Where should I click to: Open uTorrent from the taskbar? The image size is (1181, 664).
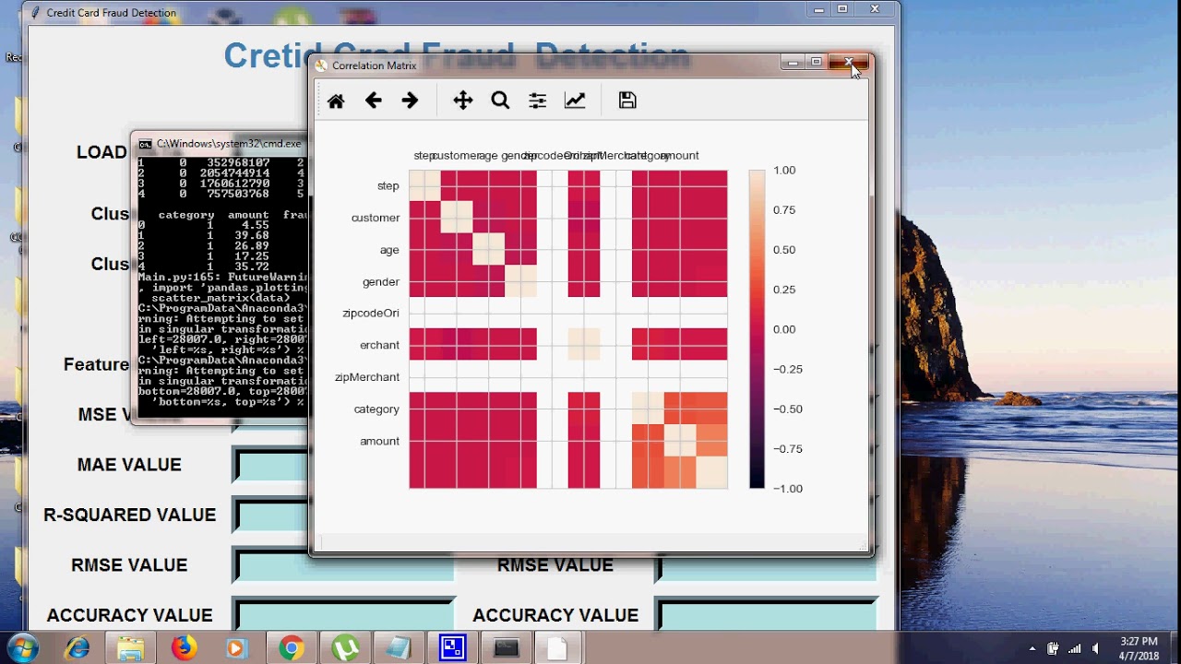coord(345,648)
